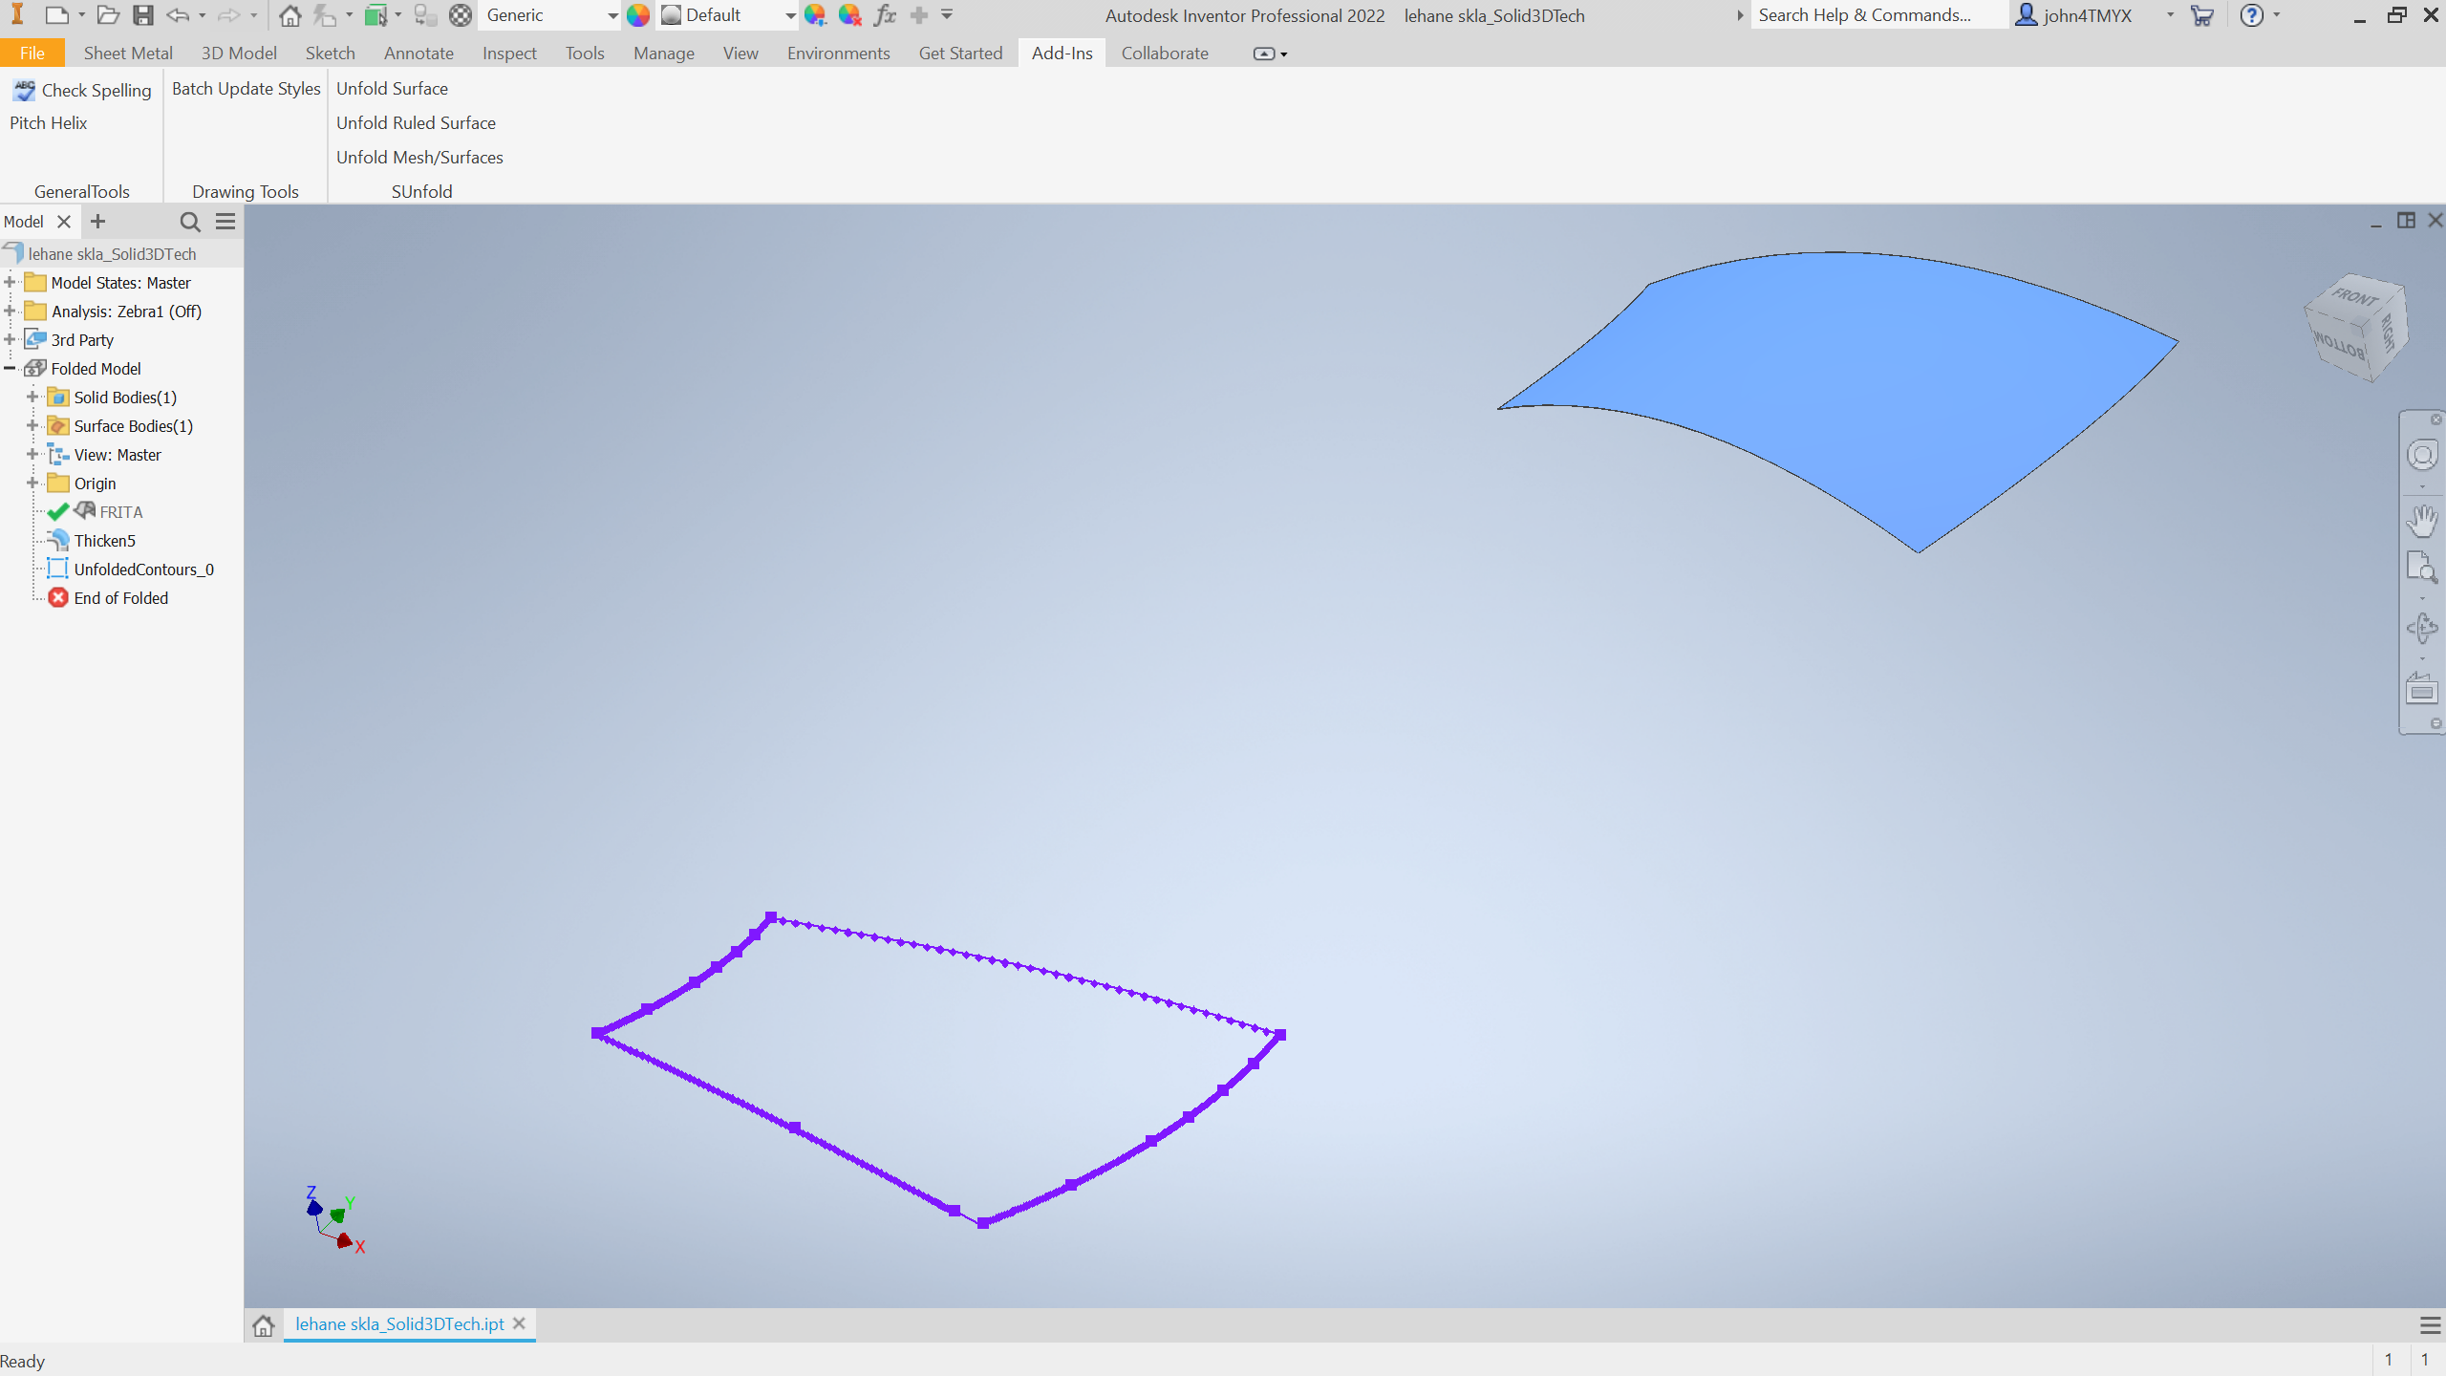Click the Clear appearance override icon
2446x1376 pixels.
pos(849,15)
